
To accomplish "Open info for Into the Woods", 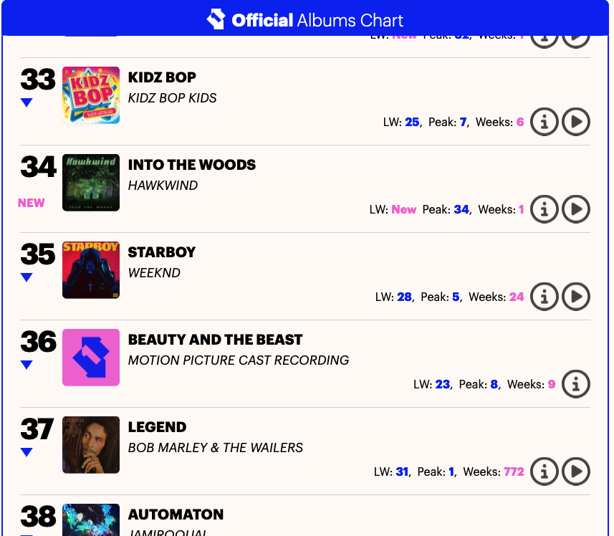I will (545, 209).
